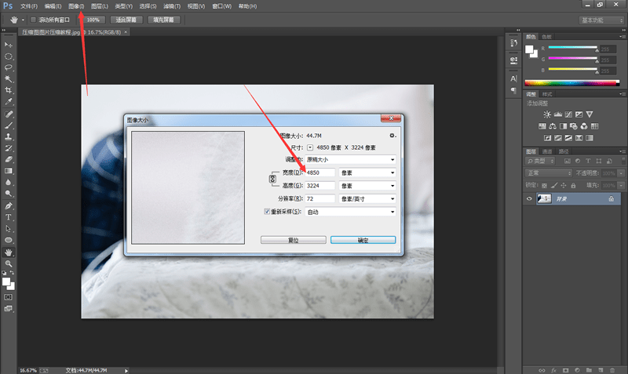Click the Brightness/Contrast adjustment sun icon

[x=547, y=115]
